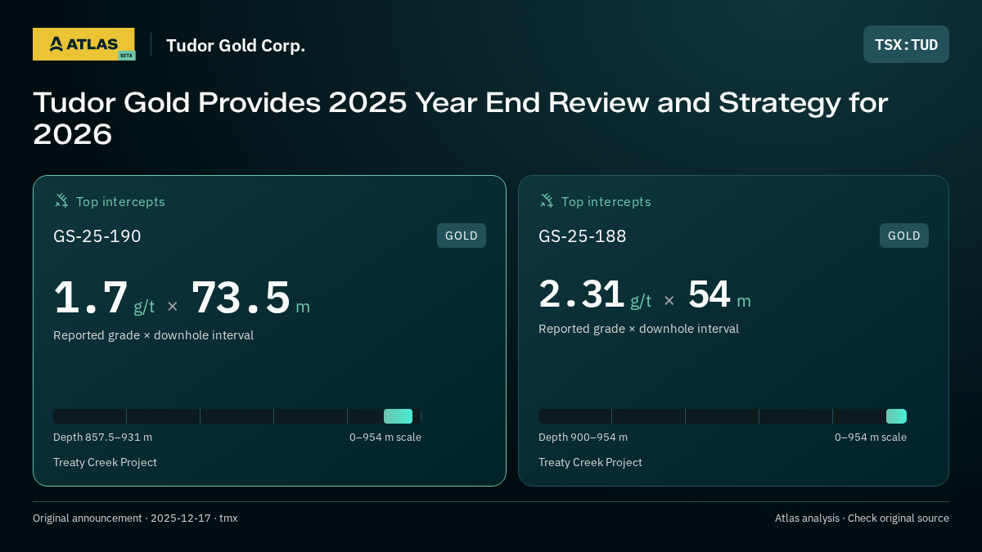Click the drill icon in the GS-25-190 card
Viewport: 982px width, 552px height.
(61, 200)
